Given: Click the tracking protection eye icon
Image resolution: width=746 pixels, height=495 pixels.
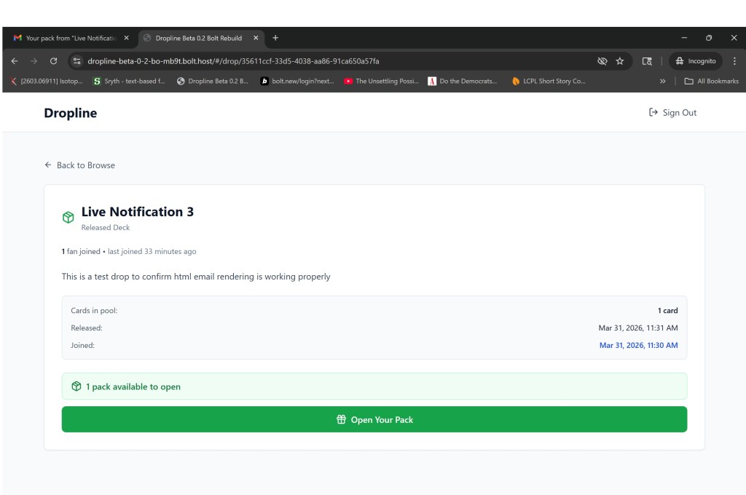Looking at the screenshot, I should click(x=602, y=61).
